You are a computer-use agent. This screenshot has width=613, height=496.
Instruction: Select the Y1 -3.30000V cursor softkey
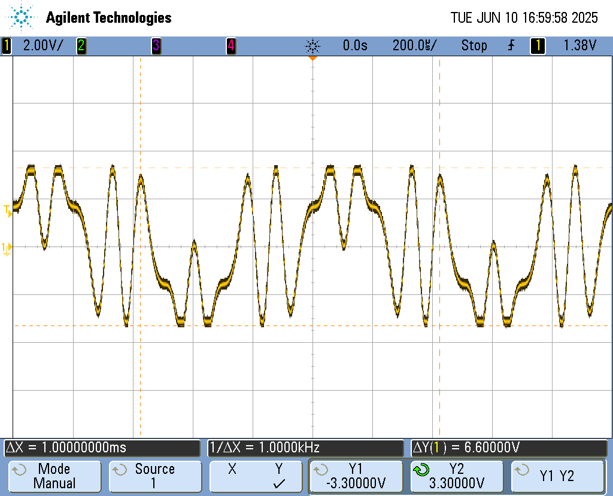(x=356, y=476)
